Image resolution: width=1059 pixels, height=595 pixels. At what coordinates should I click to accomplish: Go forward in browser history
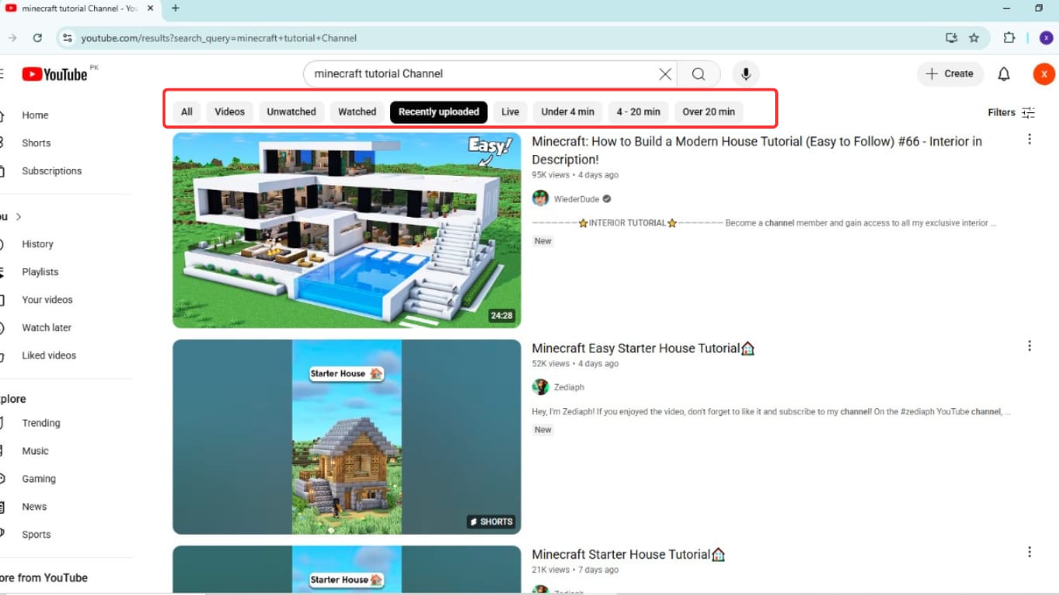coord(12,37)
